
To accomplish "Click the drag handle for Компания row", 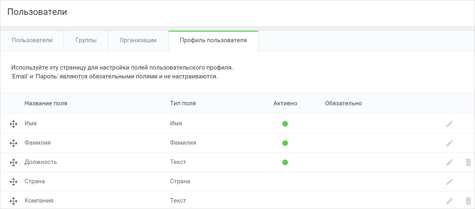I will click(x=13, y=201).
